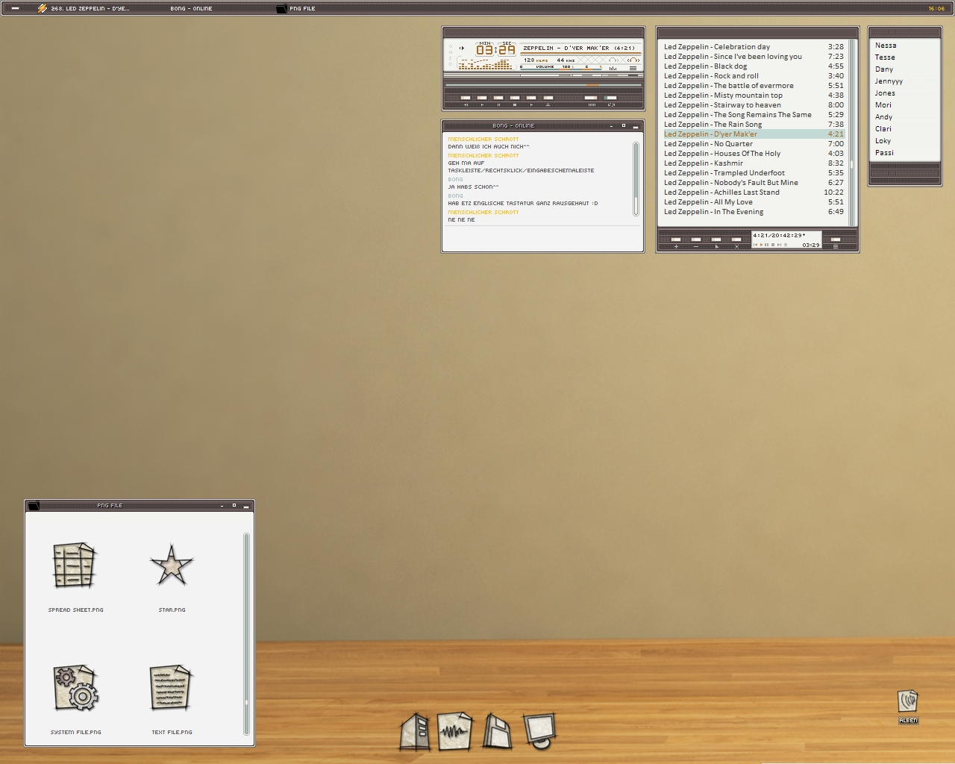Select contact Loky in the contact list
955x764 pixels.
pos(883,141)
